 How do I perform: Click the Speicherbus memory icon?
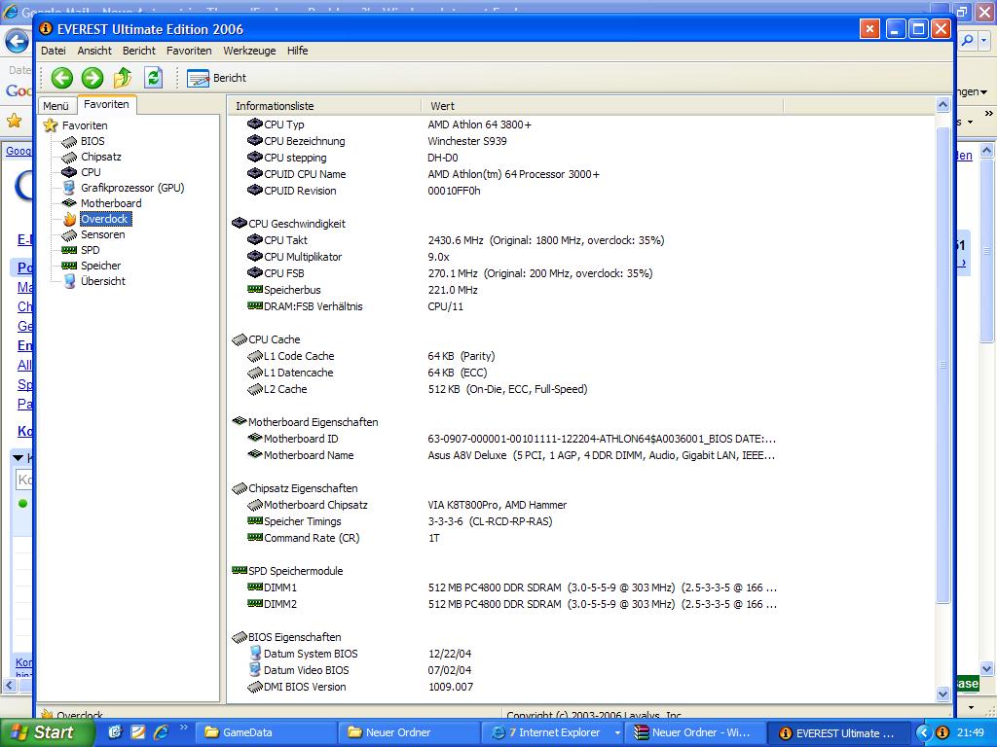click(255, 289)
